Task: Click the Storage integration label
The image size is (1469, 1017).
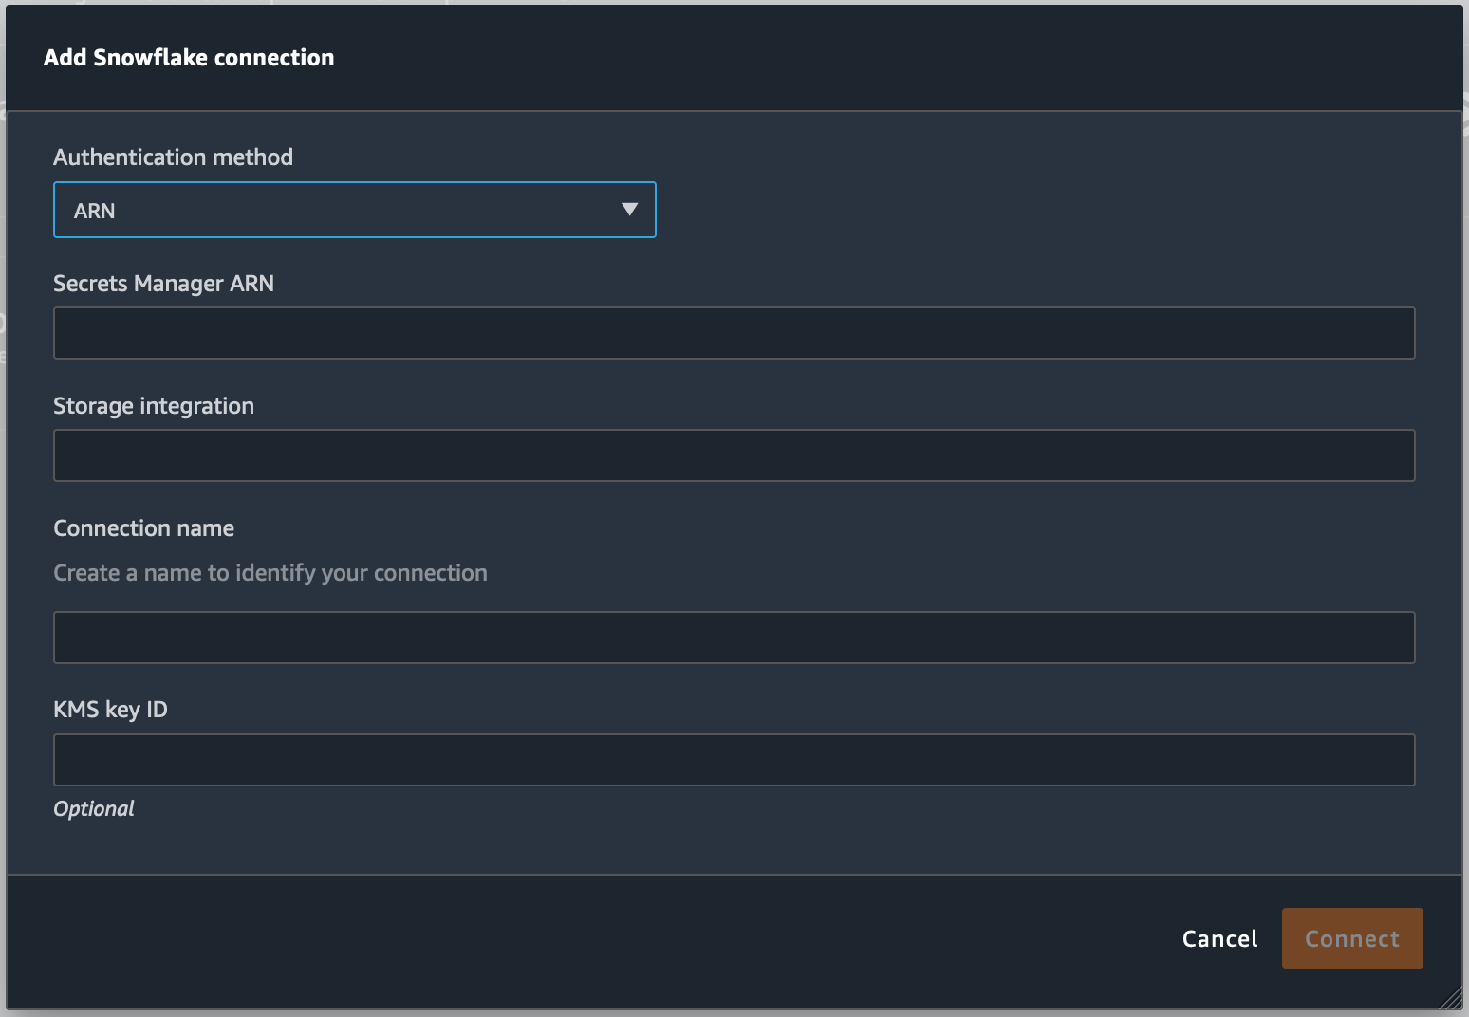Action: (154, 406)
